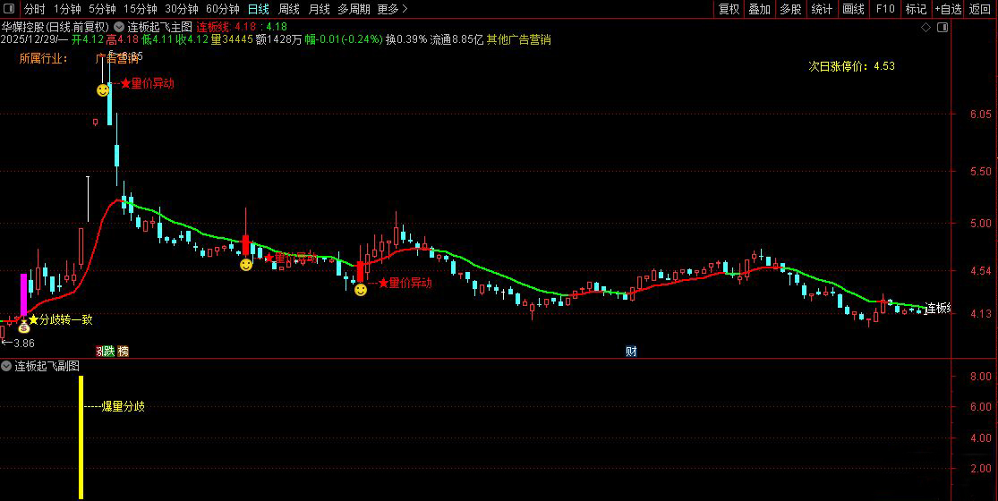Click the 榜 orange event marker
The image size is (998, 501).
pyautogui.click(x=123, y=351)
